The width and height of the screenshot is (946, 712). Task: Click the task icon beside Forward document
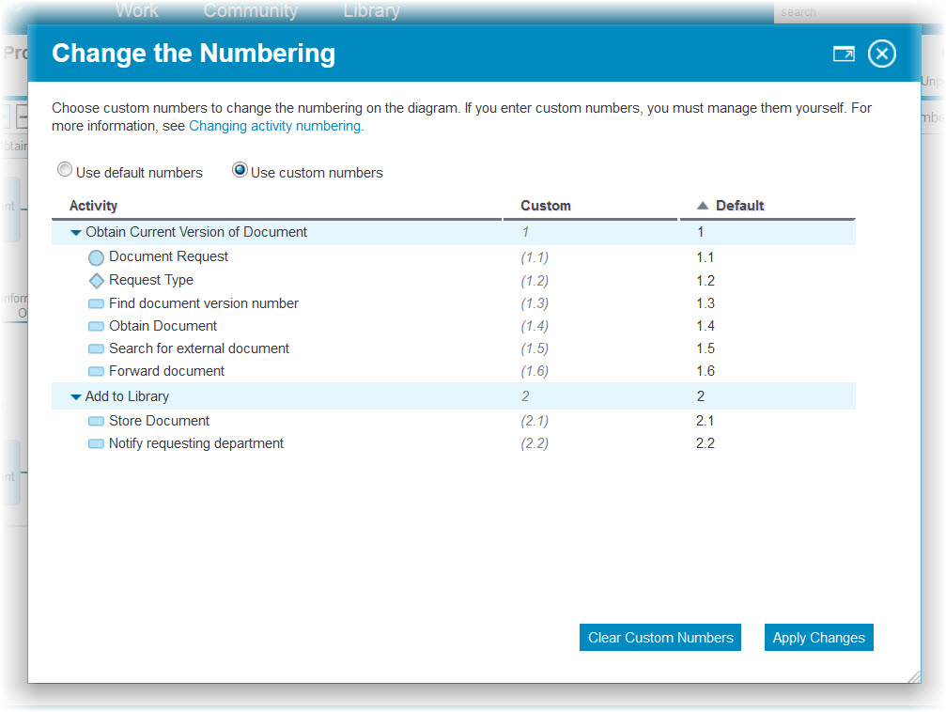[96, 371]
